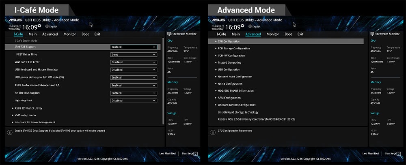The width and height of the screenshot is (406, 165).
Task: Click the info icon beside CPU Configuration Parameters
Action: [x=213, y=133]
